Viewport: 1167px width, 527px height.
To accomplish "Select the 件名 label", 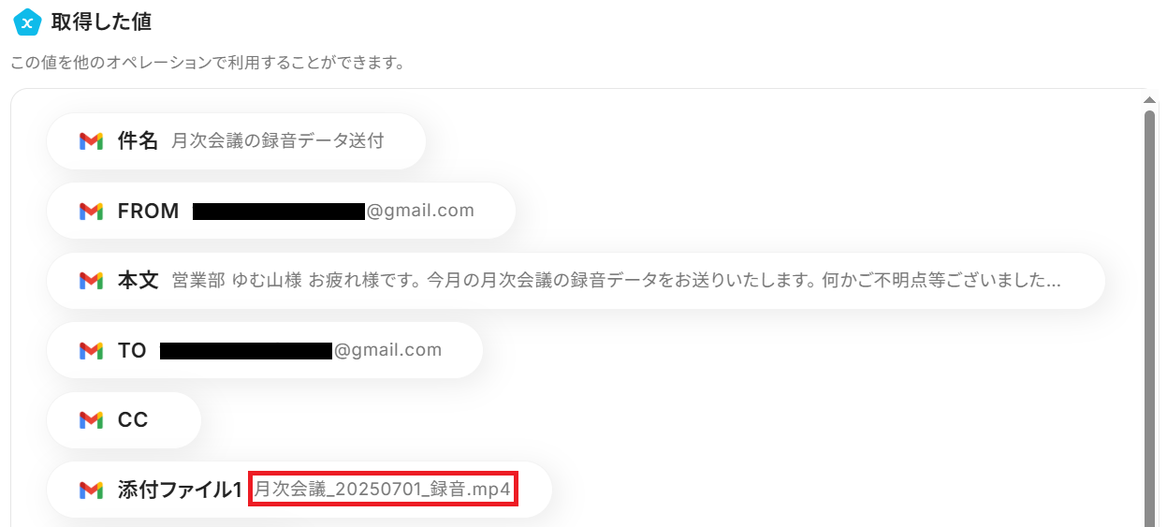I will click(138, 141).
